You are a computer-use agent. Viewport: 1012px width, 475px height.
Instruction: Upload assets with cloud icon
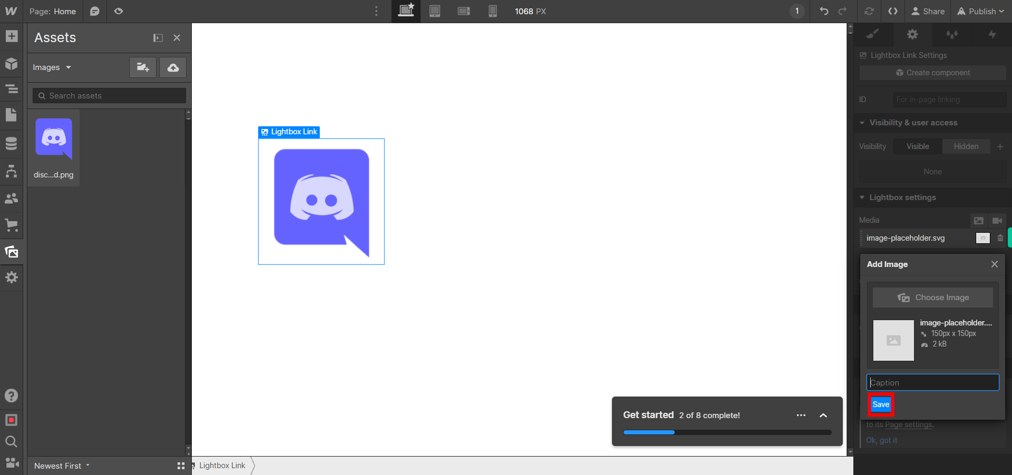click(173, 67)
